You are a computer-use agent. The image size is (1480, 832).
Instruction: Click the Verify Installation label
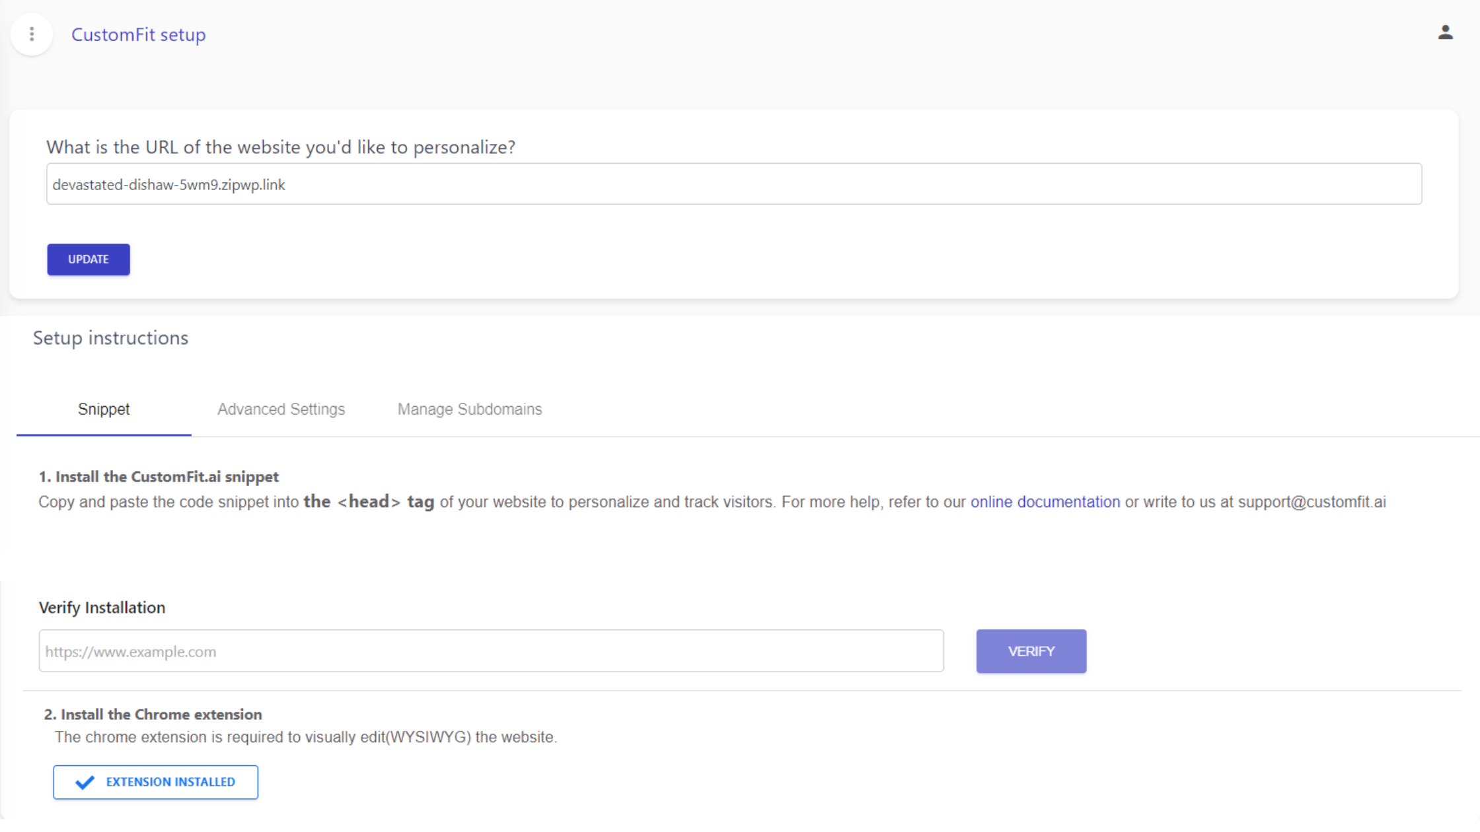[x=102, y=607]
